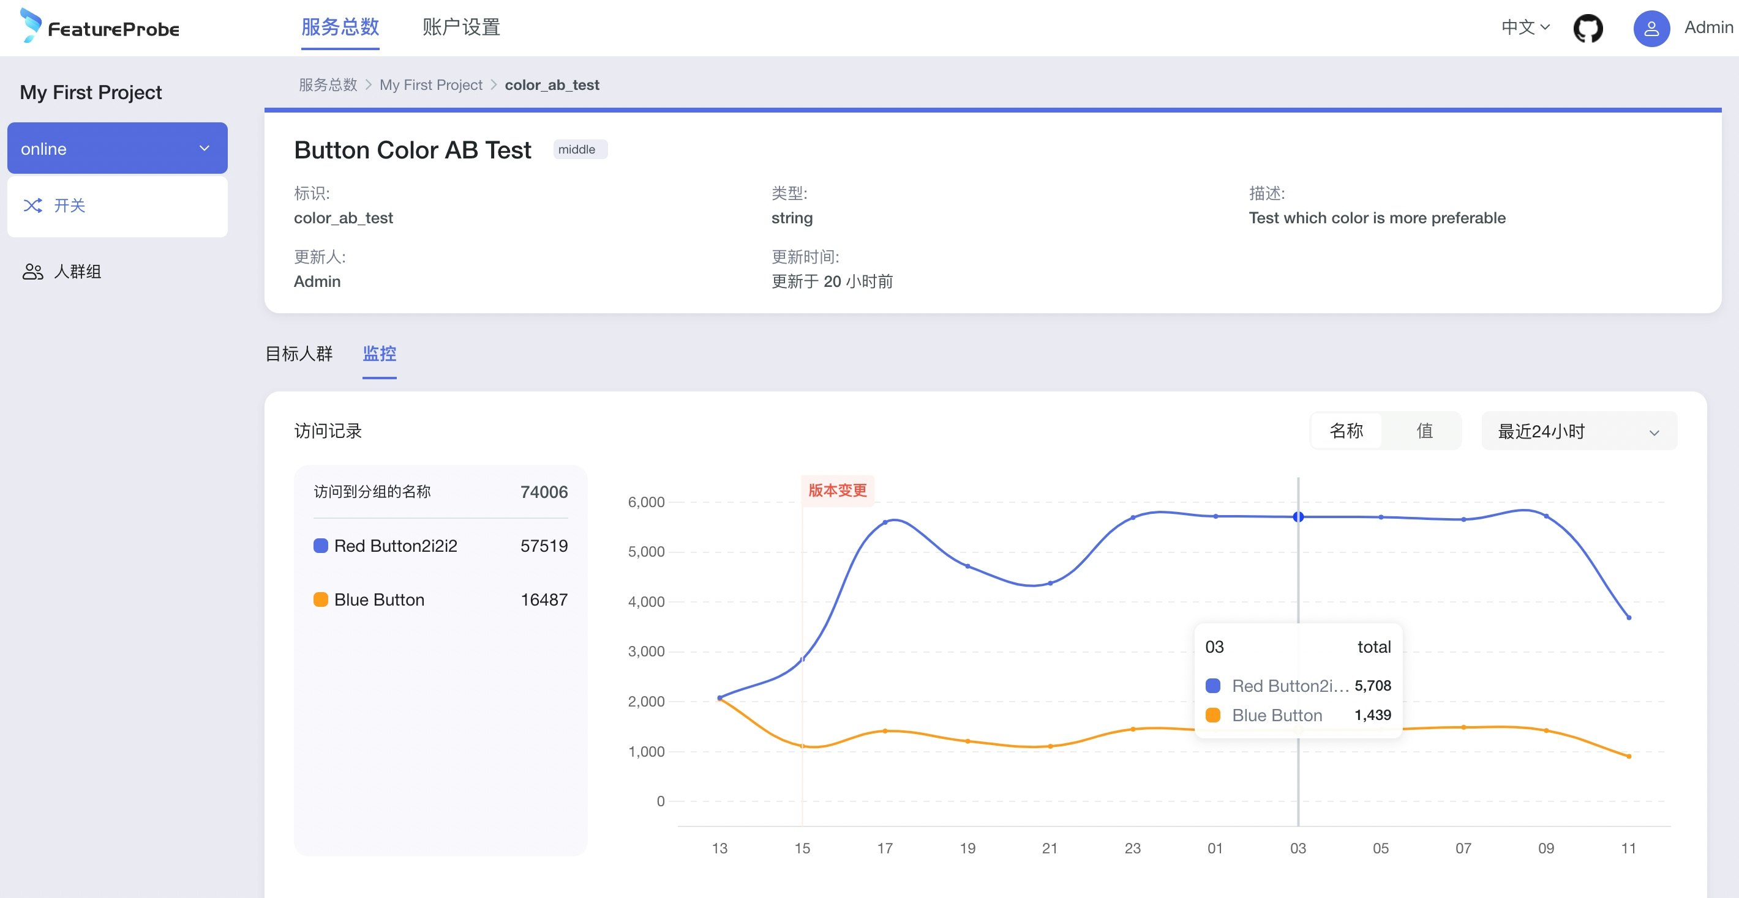Screen dimensions: 1739x898
Task: Switch the chart to 值 view
Action: tap(1424, 431)
